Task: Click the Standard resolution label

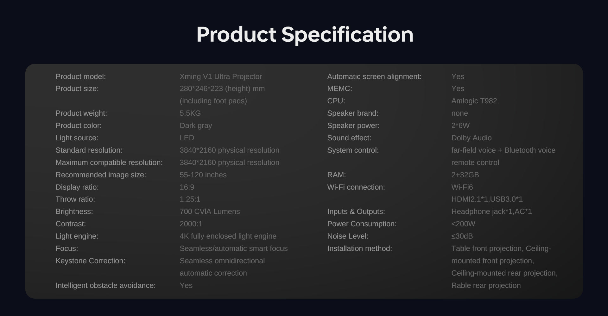Action: click(89, 150)
